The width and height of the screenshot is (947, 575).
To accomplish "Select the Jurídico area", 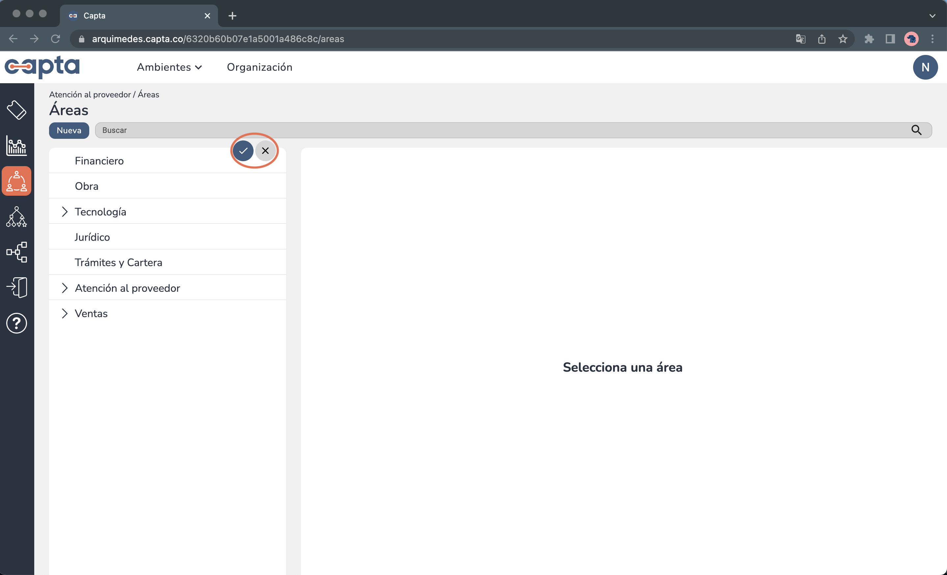I will click(92, 237).
